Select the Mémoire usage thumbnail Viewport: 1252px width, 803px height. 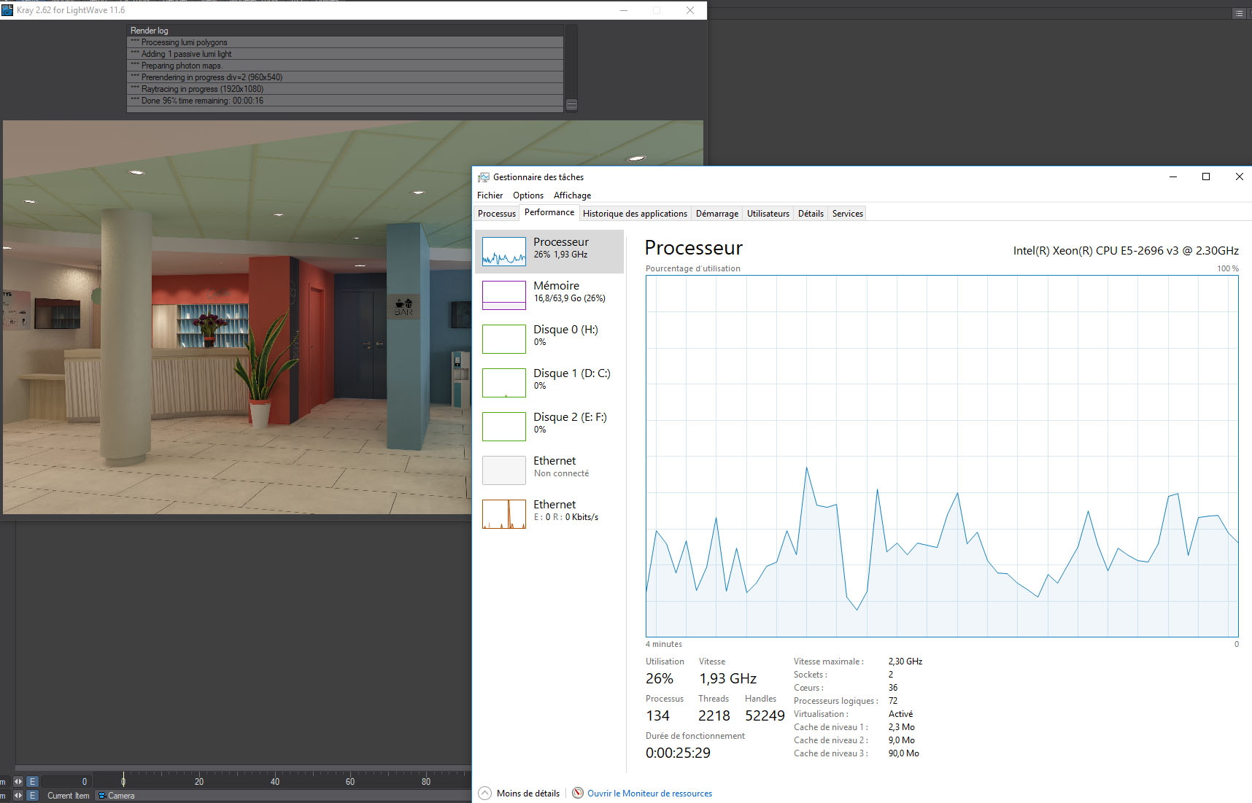click(503, 295)
